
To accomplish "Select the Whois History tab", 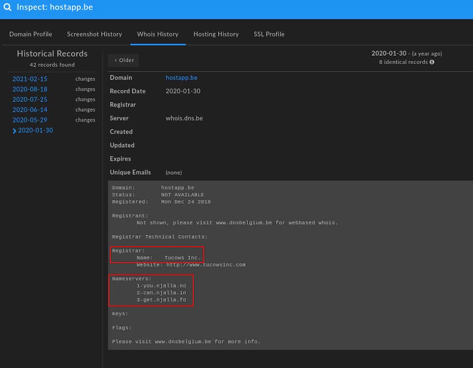I will (x=158, y=34).
